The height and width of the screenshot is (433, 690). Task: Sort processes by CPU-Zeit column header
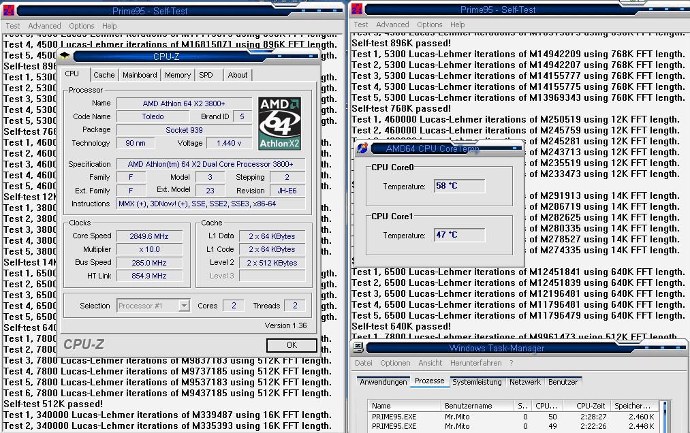click(586, 406)
